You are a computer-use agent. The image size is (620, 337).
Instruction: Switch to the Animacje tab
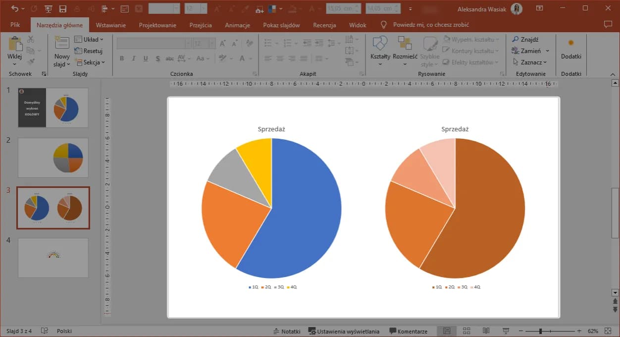click(238, 25)
